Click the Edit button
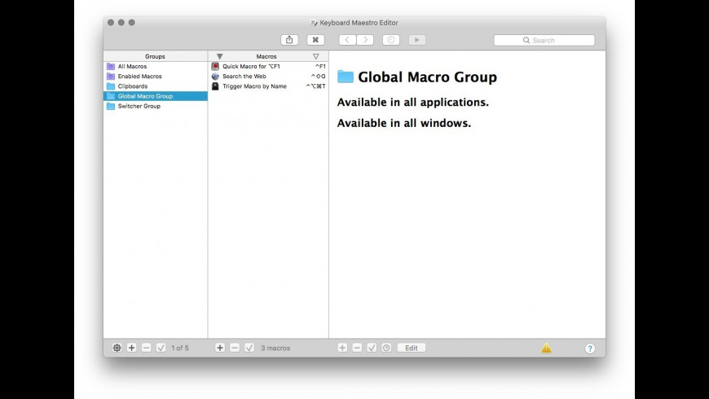Viewport: 709px width, 399px height. (x=412, y=348)
